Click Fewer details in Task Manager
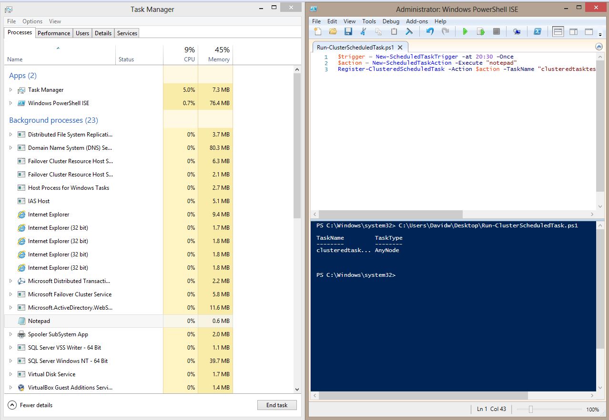 tap(30, 405)
